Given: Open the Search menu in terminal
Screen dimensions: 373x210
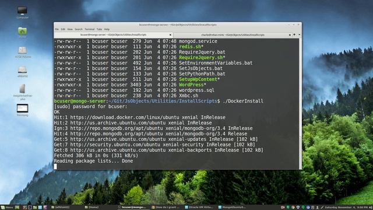Looking at the screenshot, I should (x=79, y=29).
